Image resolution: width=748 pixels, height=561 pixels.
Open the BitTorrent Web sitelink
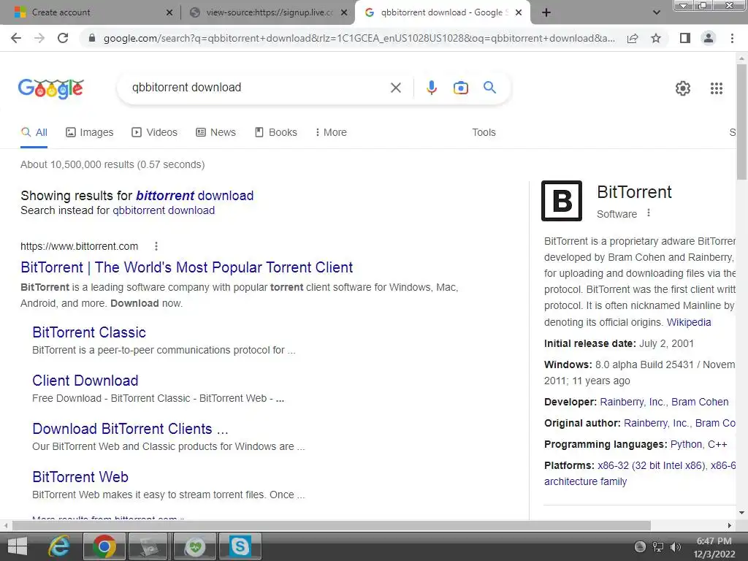click(x=80, y=477)
